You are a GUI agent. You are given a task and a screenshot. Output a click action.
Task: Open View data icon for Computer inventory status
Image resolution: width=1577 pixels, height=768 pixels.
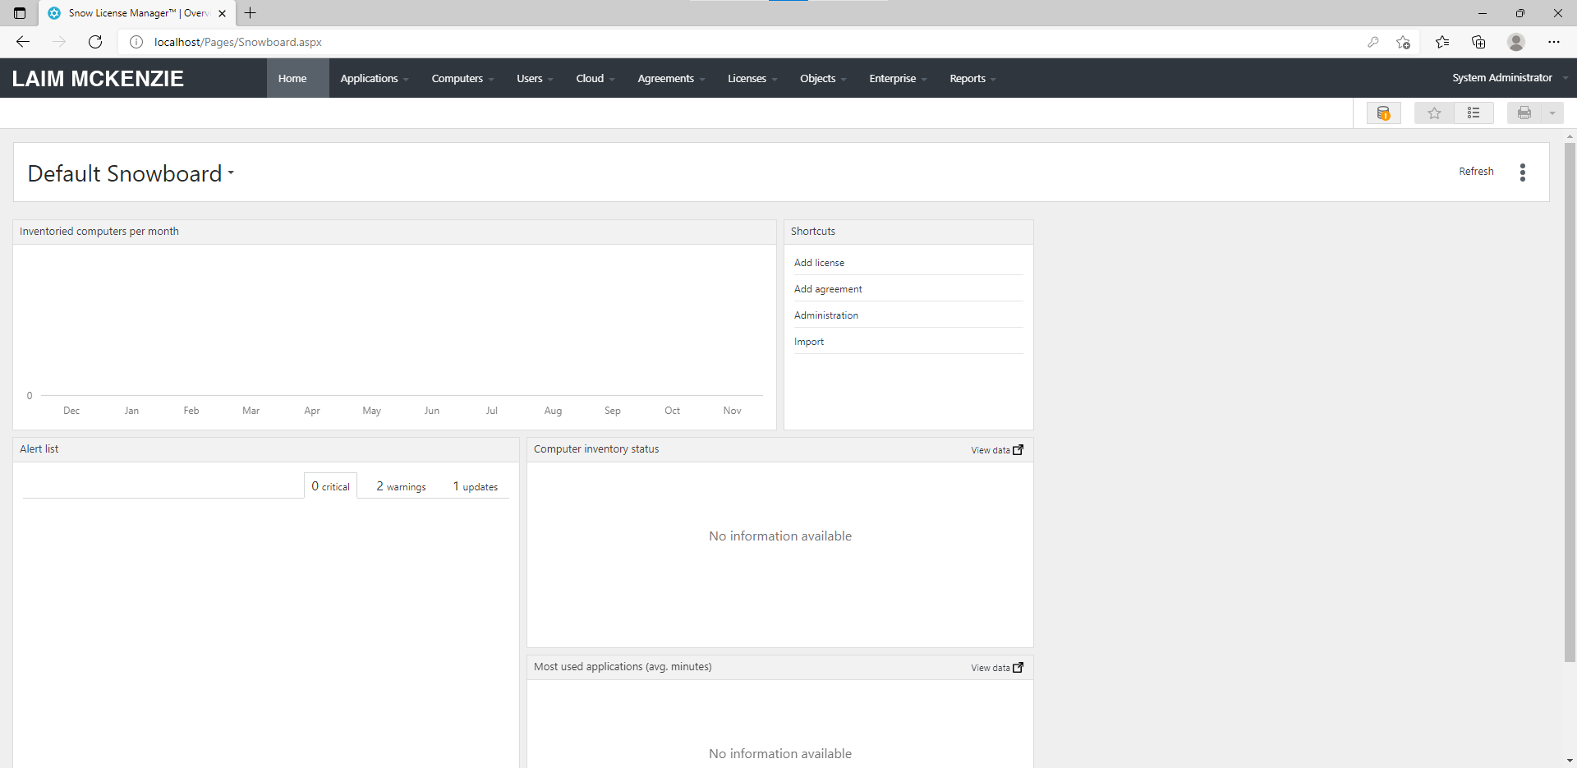click(1018, 450)
